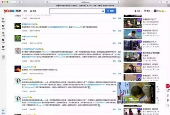Expand the 通知 notifications dropdown
This screenshot has width=170, height=115.
pyautogui.click(x=148, y=11)
